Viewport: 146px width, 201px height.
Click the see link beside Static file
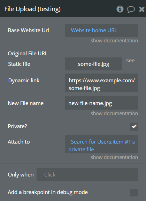(x=130, y=61)
